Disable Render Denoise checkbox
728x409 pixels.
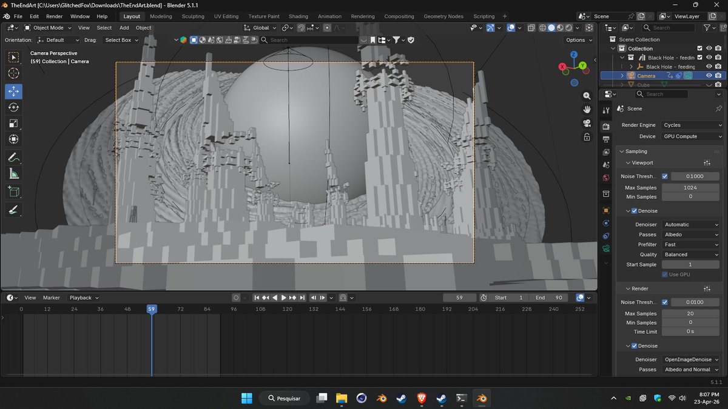[635, 346]
